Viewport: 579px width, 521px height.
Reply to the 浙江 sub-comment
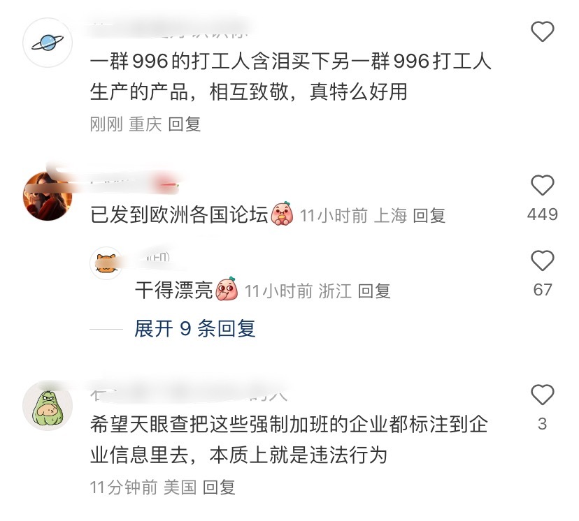coord(374,291)
